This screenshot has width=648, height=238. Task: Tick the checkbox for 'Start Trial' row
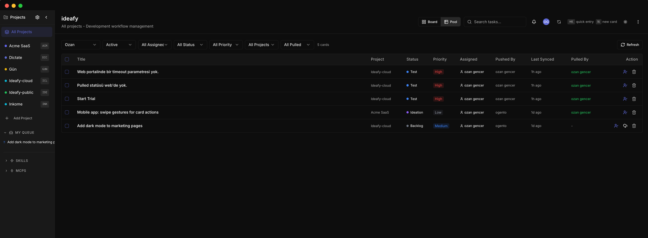point(67,99)
